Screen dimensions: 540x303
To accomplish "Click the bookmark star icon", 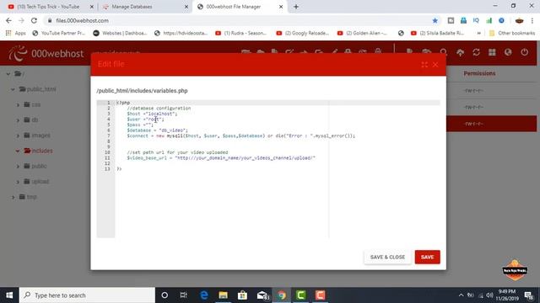I will (x=435, y=20).
